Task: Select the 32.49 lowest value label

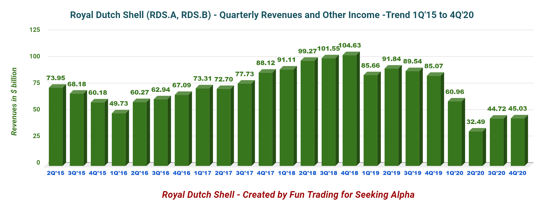Action: 476,122
